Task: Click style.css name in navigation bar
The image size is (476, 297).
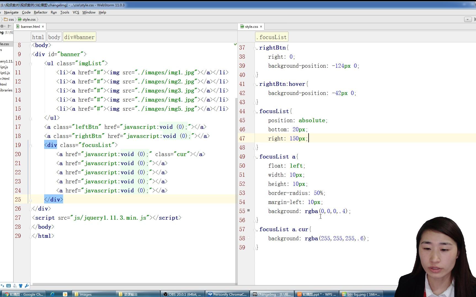Action: pos(29,19)
